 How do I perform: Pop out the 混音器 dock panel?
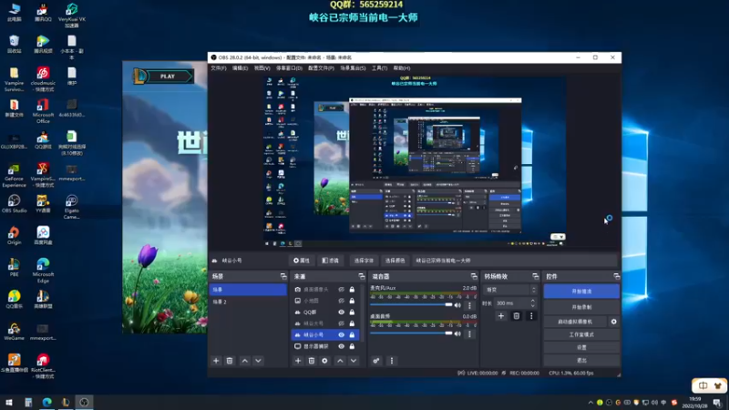(474, 277)
